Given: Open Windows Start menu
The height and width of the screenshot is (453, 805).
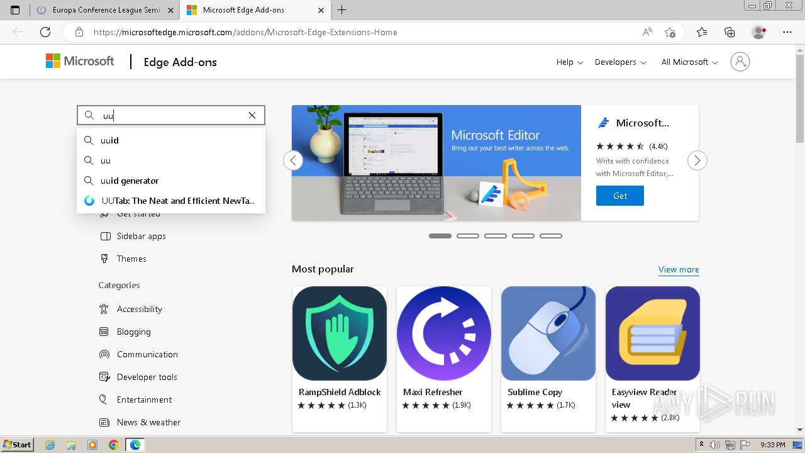Looking at the screenshot, I should (x=18, y=444).
